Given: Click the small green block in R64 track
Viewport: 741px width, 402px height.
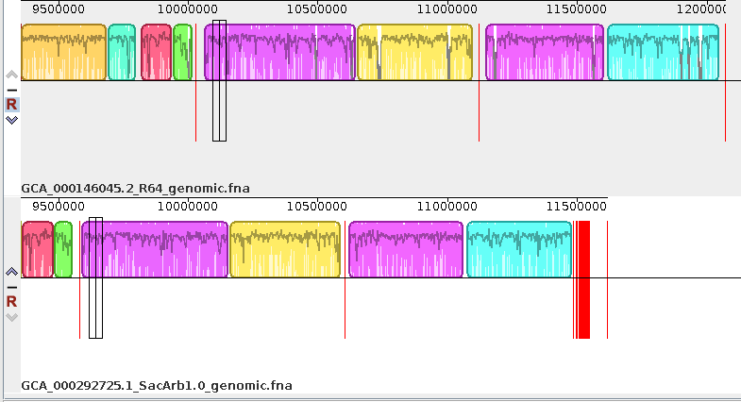Looking at the screenshot, I should [182, 53].
